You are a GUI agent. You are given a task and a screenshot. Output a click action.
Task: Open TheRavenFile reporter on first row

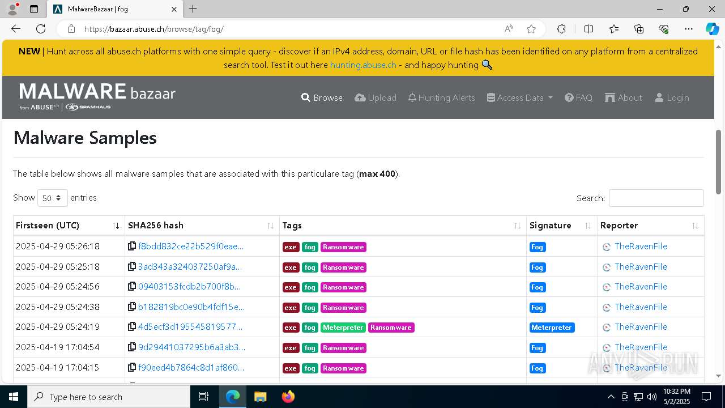pos(641,246)
